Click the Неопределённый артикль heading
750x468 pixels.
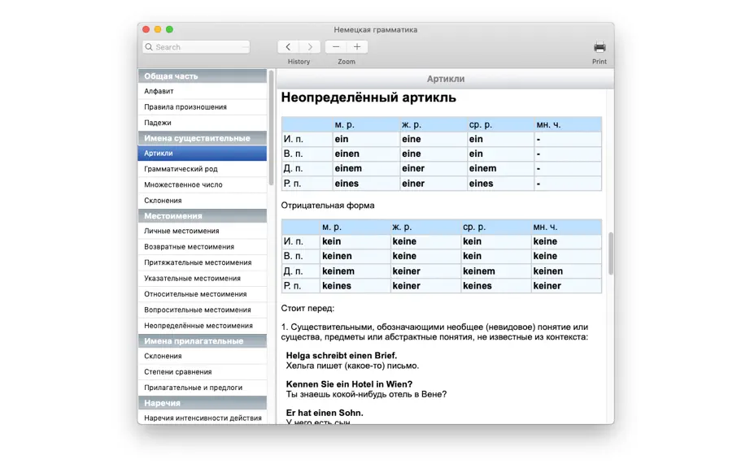pyautogui.click(x=368, y=97)
